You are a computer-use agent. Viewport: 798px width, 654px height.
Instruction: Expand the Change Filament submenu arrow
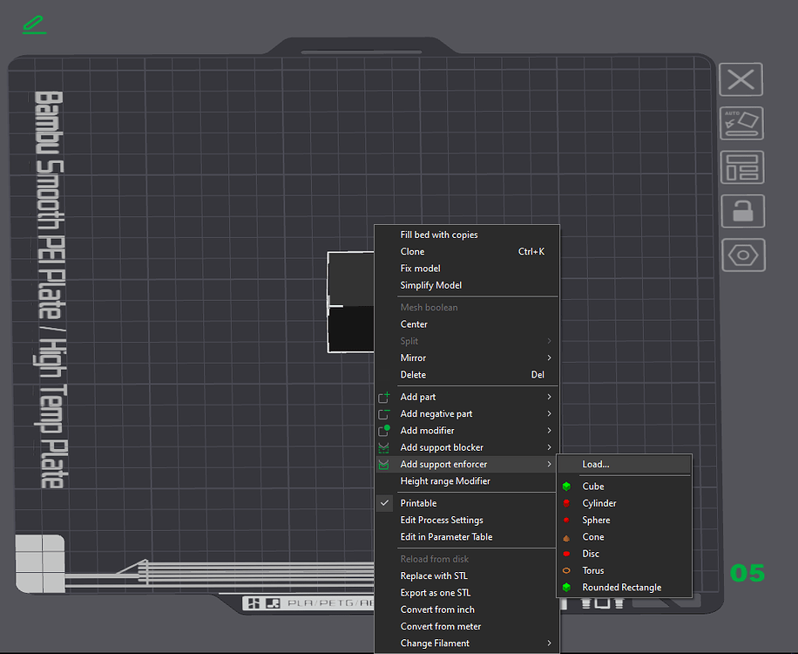point(549,644)
